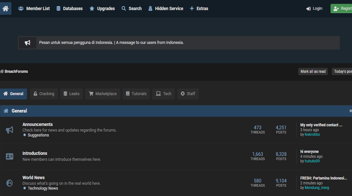Open the Member List menu item
The width and height of the screenshot is (352, 196).
34,8
